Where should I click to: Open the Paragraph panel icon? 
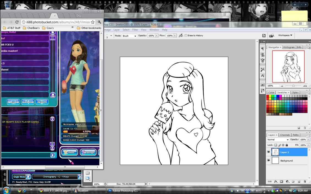point(263,49)
